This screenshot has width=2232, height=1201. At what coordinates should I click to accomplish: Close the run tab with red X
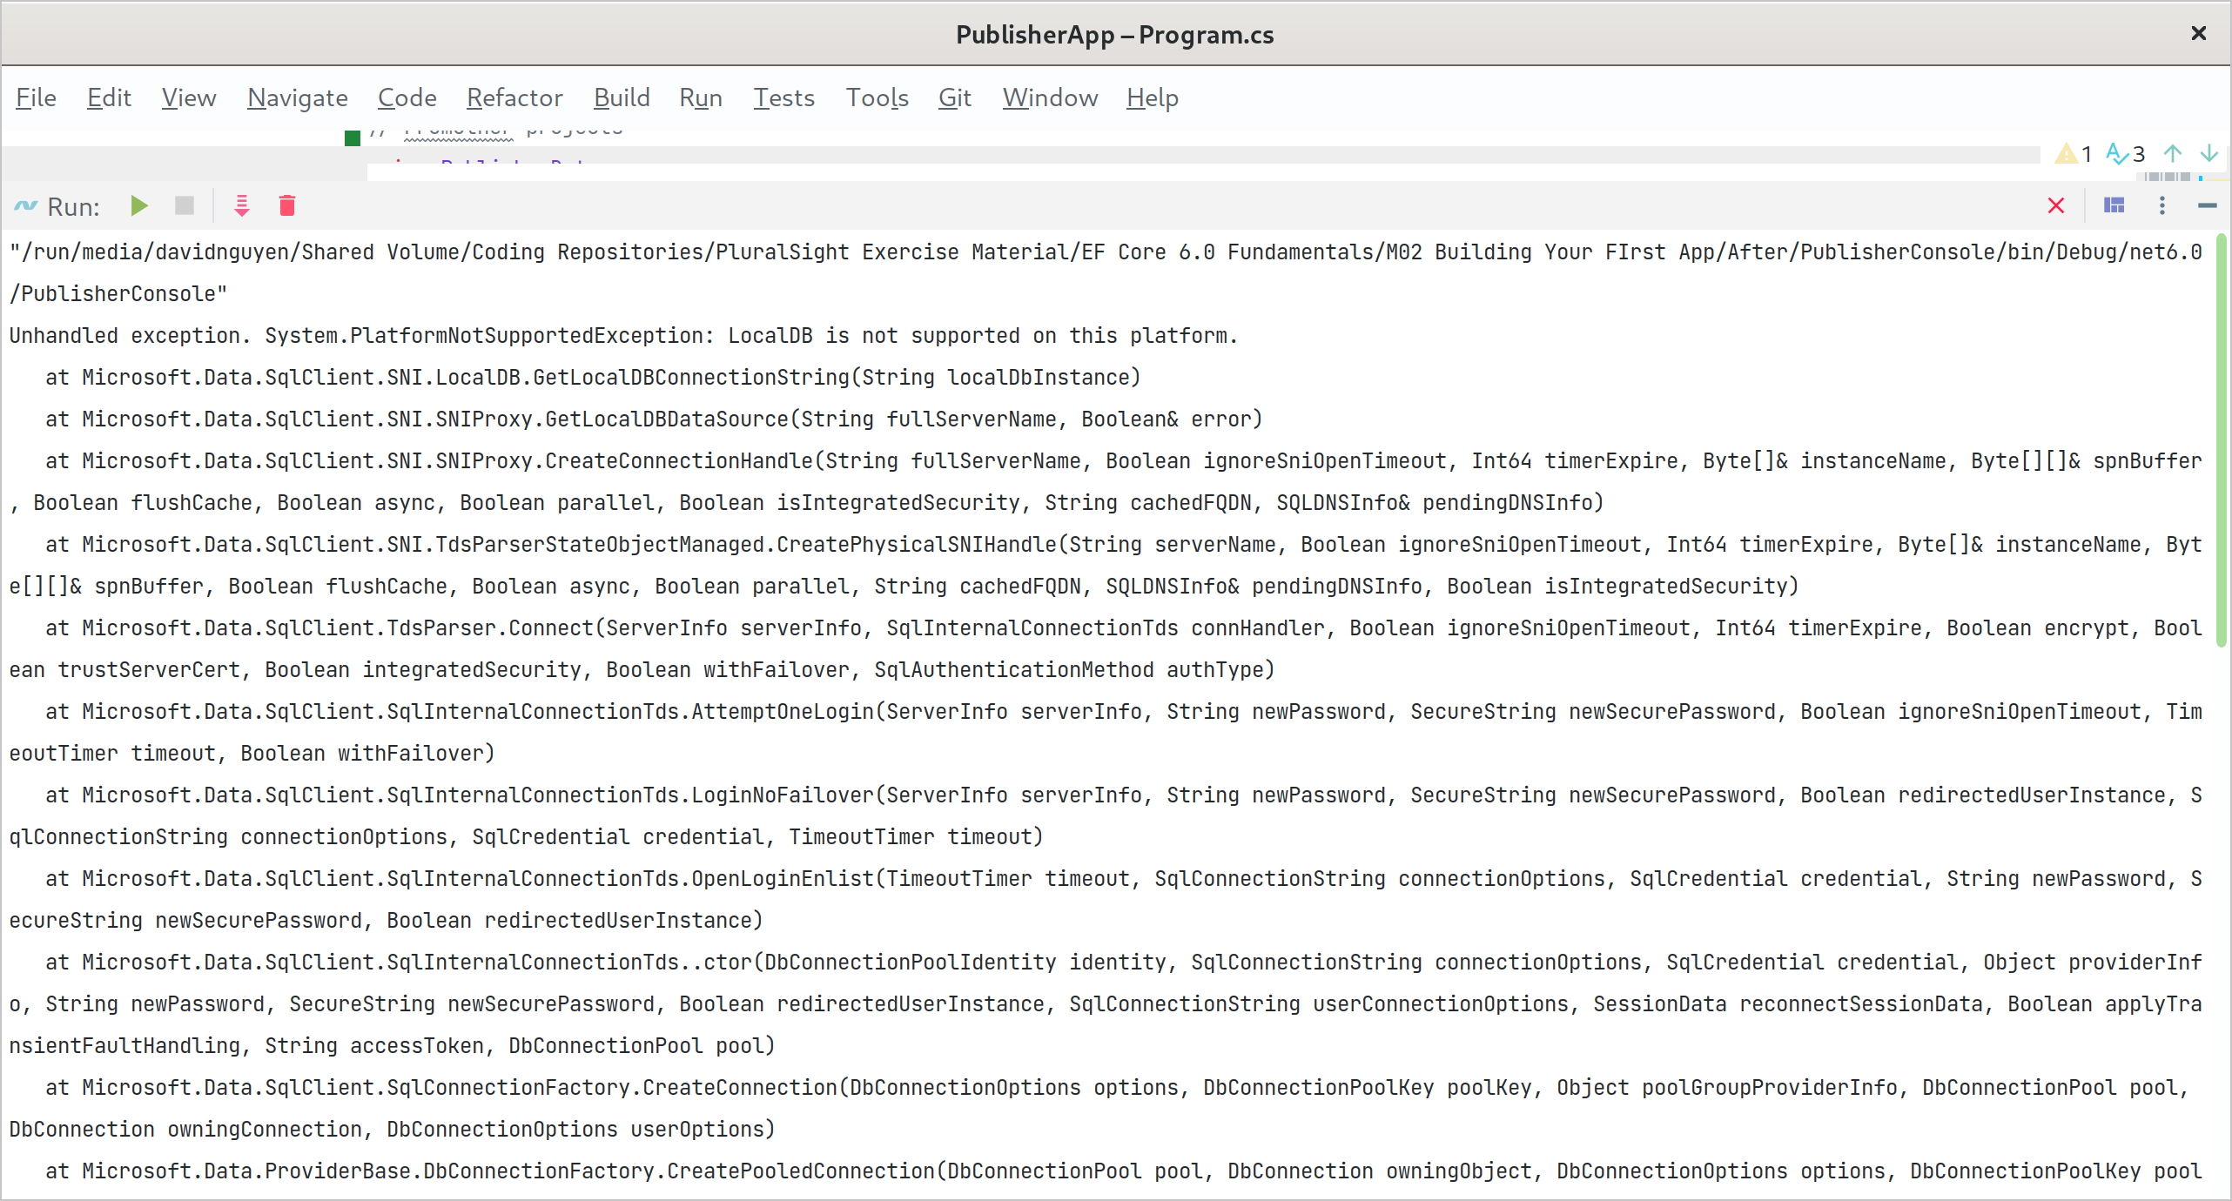(x=2056, y=206)
